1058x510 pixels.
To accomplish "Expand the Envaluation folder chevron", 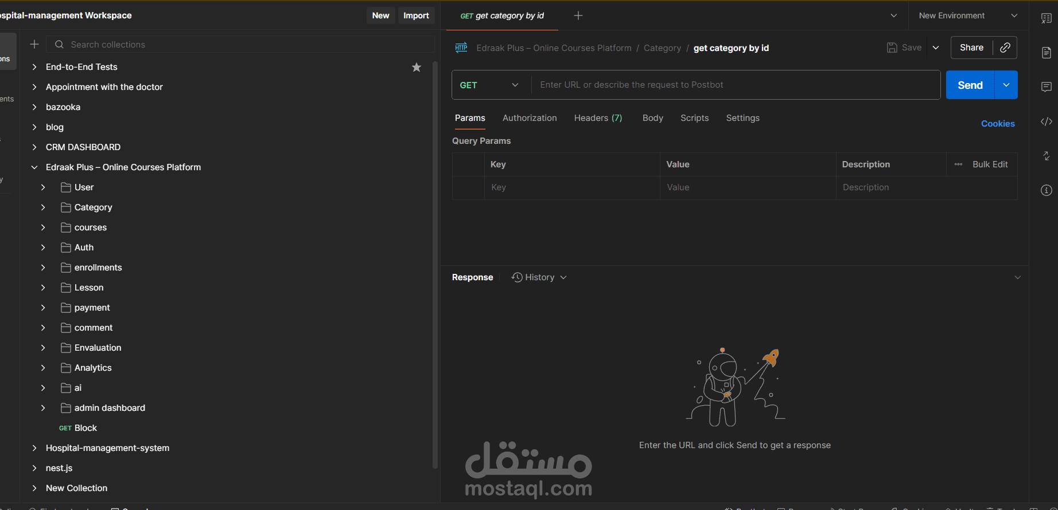I will [x=43, y=348].
